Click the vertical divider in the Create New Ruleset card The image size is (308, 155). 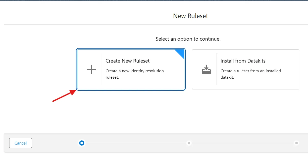pos(102,69)
